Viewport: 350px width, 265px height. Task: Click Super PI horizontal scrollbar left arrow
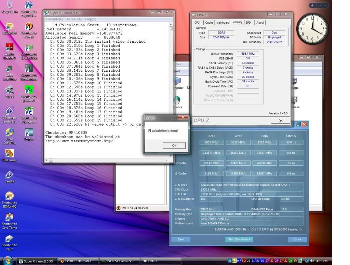(x=46, y=160)
